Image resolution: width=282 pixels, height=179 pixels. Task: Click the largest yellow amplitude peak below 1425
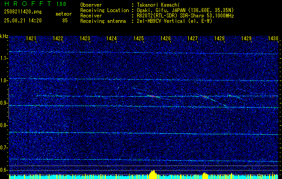[153, 175]
